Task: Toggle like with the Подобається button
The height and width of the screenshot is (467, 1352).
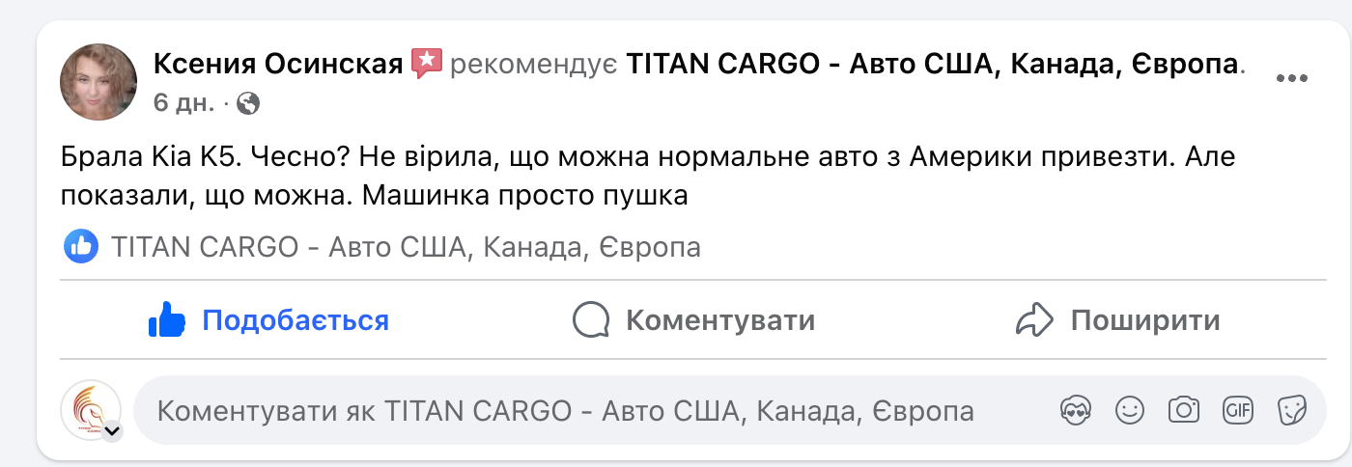Action: click(x=268, y=320)
